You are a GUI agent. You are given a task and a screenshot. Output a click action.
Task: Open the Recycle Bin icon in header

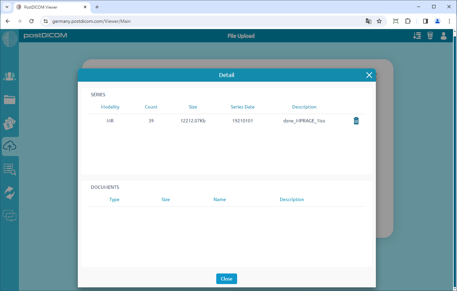[x=430, y=35]
